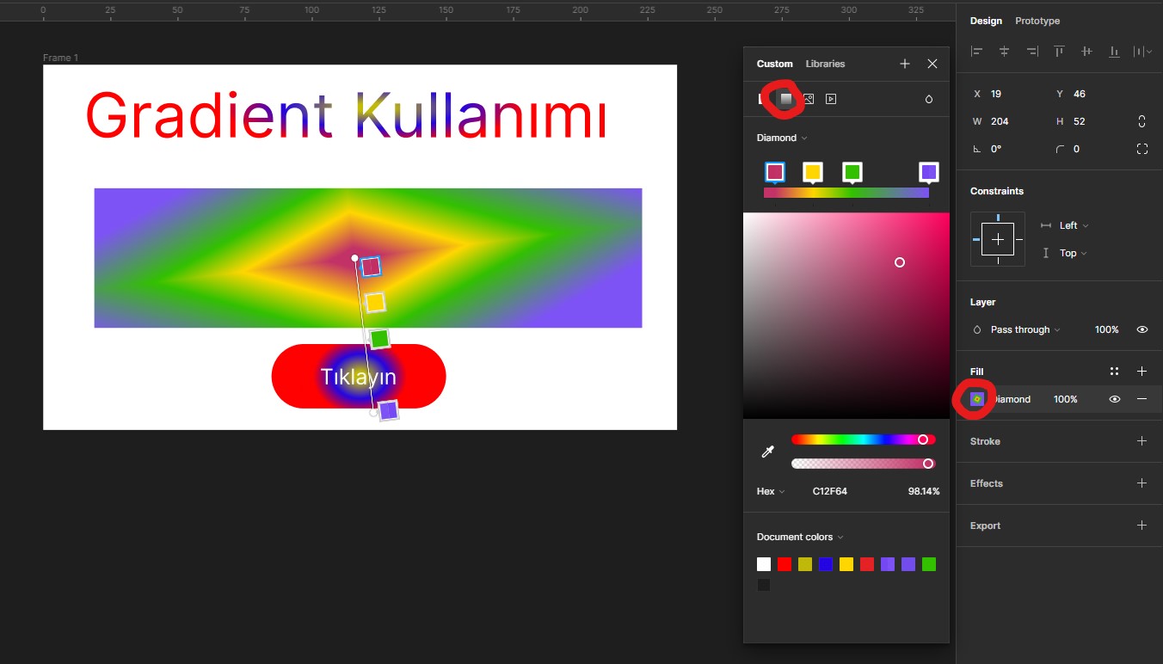The height and width of the screenshot is (664, 1163).
Task: Choose the image fill type icon
Action: point(809,99)
